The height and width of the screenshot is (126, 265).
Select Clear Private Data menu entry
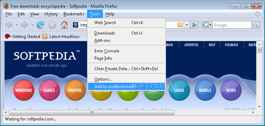126,69
